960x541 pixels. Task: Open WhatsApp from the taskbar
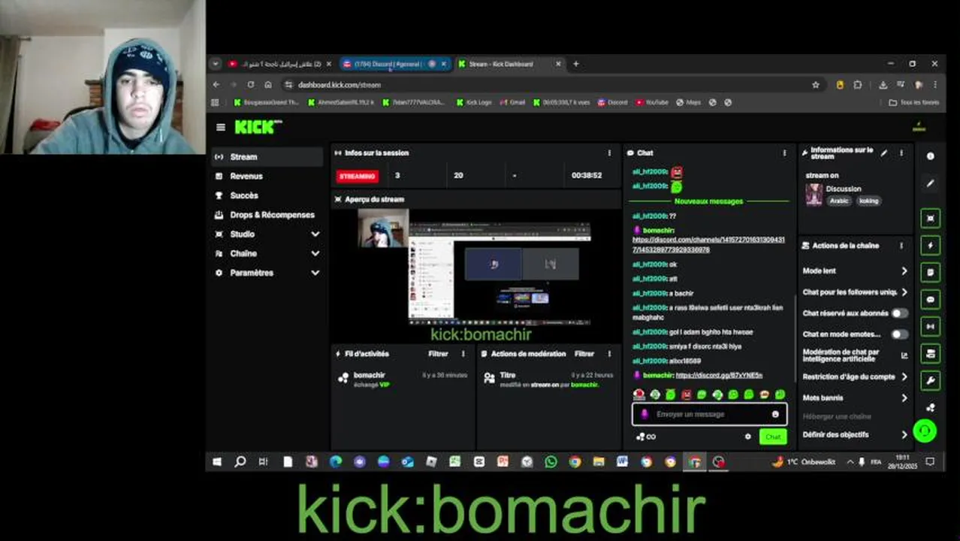[551, 461]
